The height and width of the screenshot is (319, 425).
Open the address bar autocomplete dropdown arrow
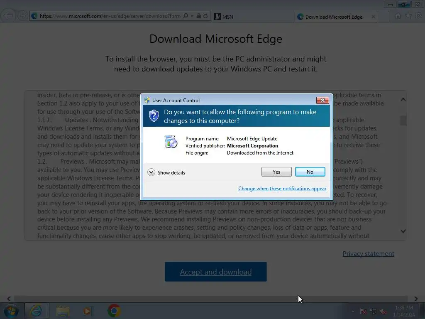192,16
